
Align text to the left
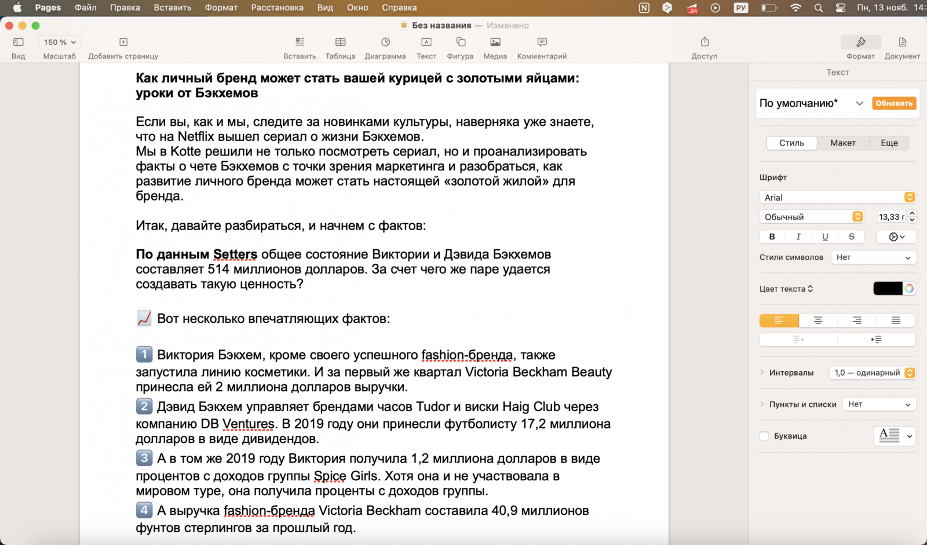point(779,321)
